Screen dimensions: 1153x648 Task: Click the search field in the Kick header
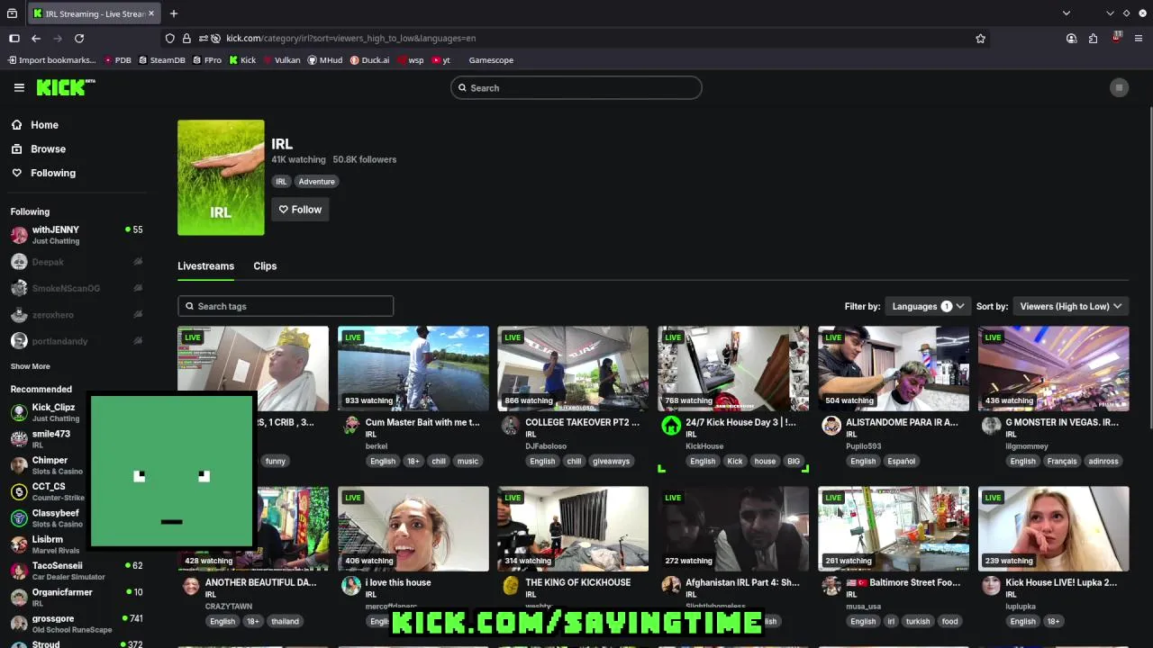tap(576, 87)
